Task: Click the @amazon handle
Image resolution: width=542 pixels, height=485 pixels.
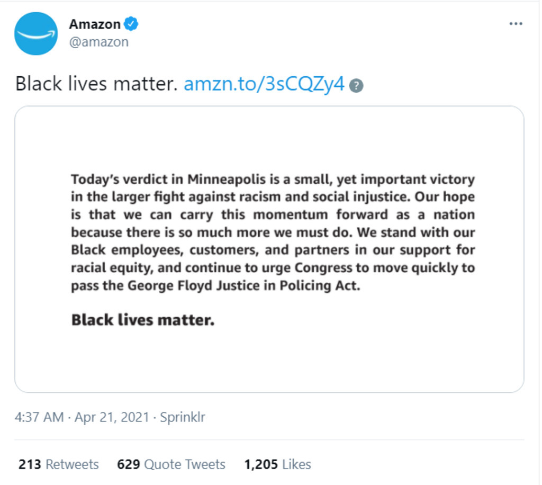Action: [99, 42]
